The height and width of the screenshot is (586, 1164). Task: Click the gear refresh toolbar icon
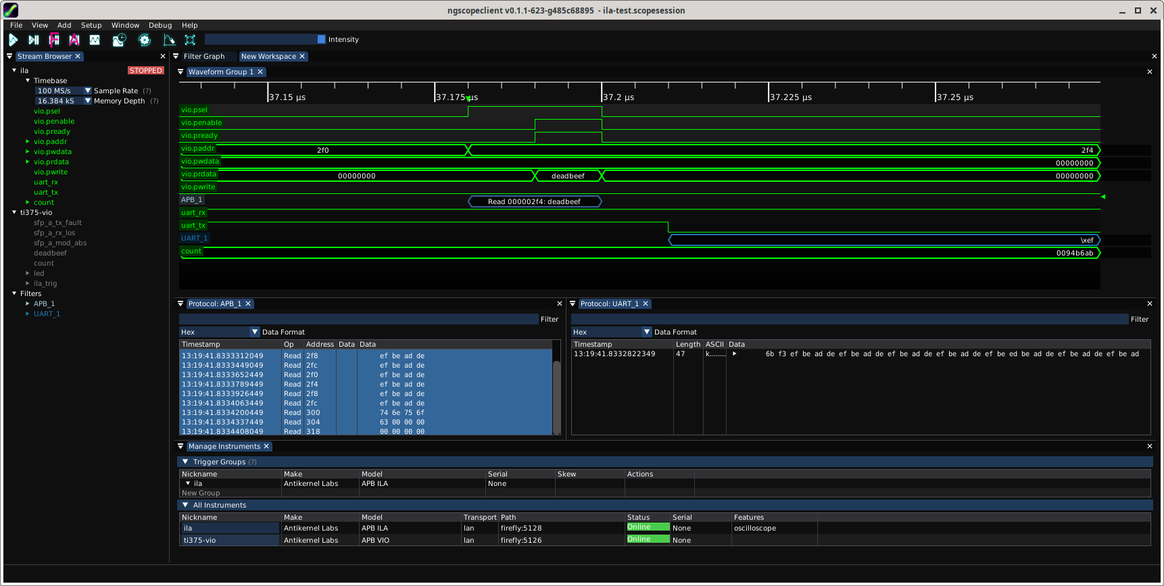[x=145, y=40]
